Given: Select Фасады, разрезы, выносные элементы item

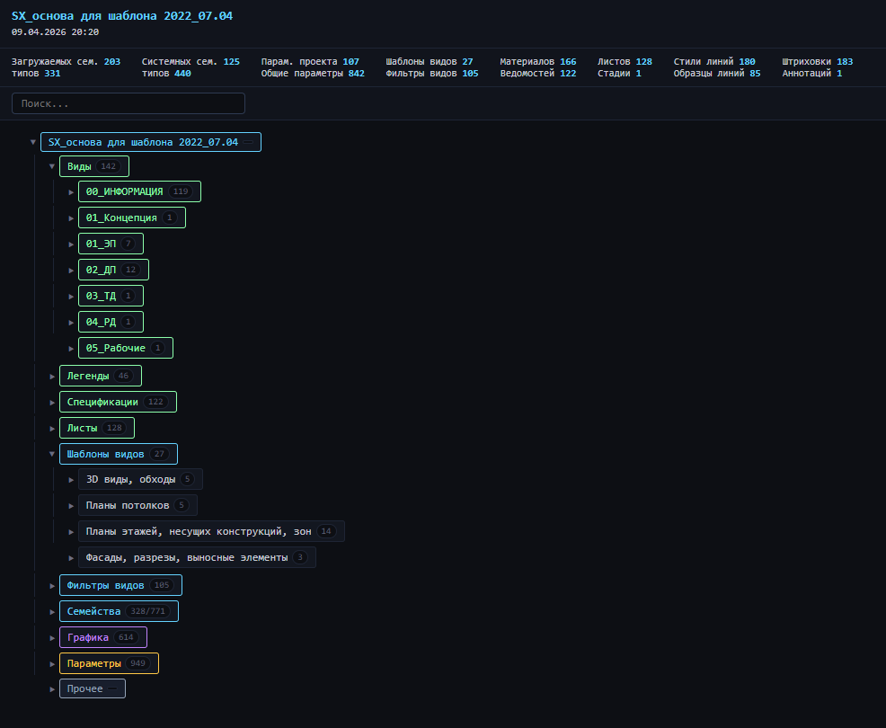Looking at the screenshot, I should [196, 557].
